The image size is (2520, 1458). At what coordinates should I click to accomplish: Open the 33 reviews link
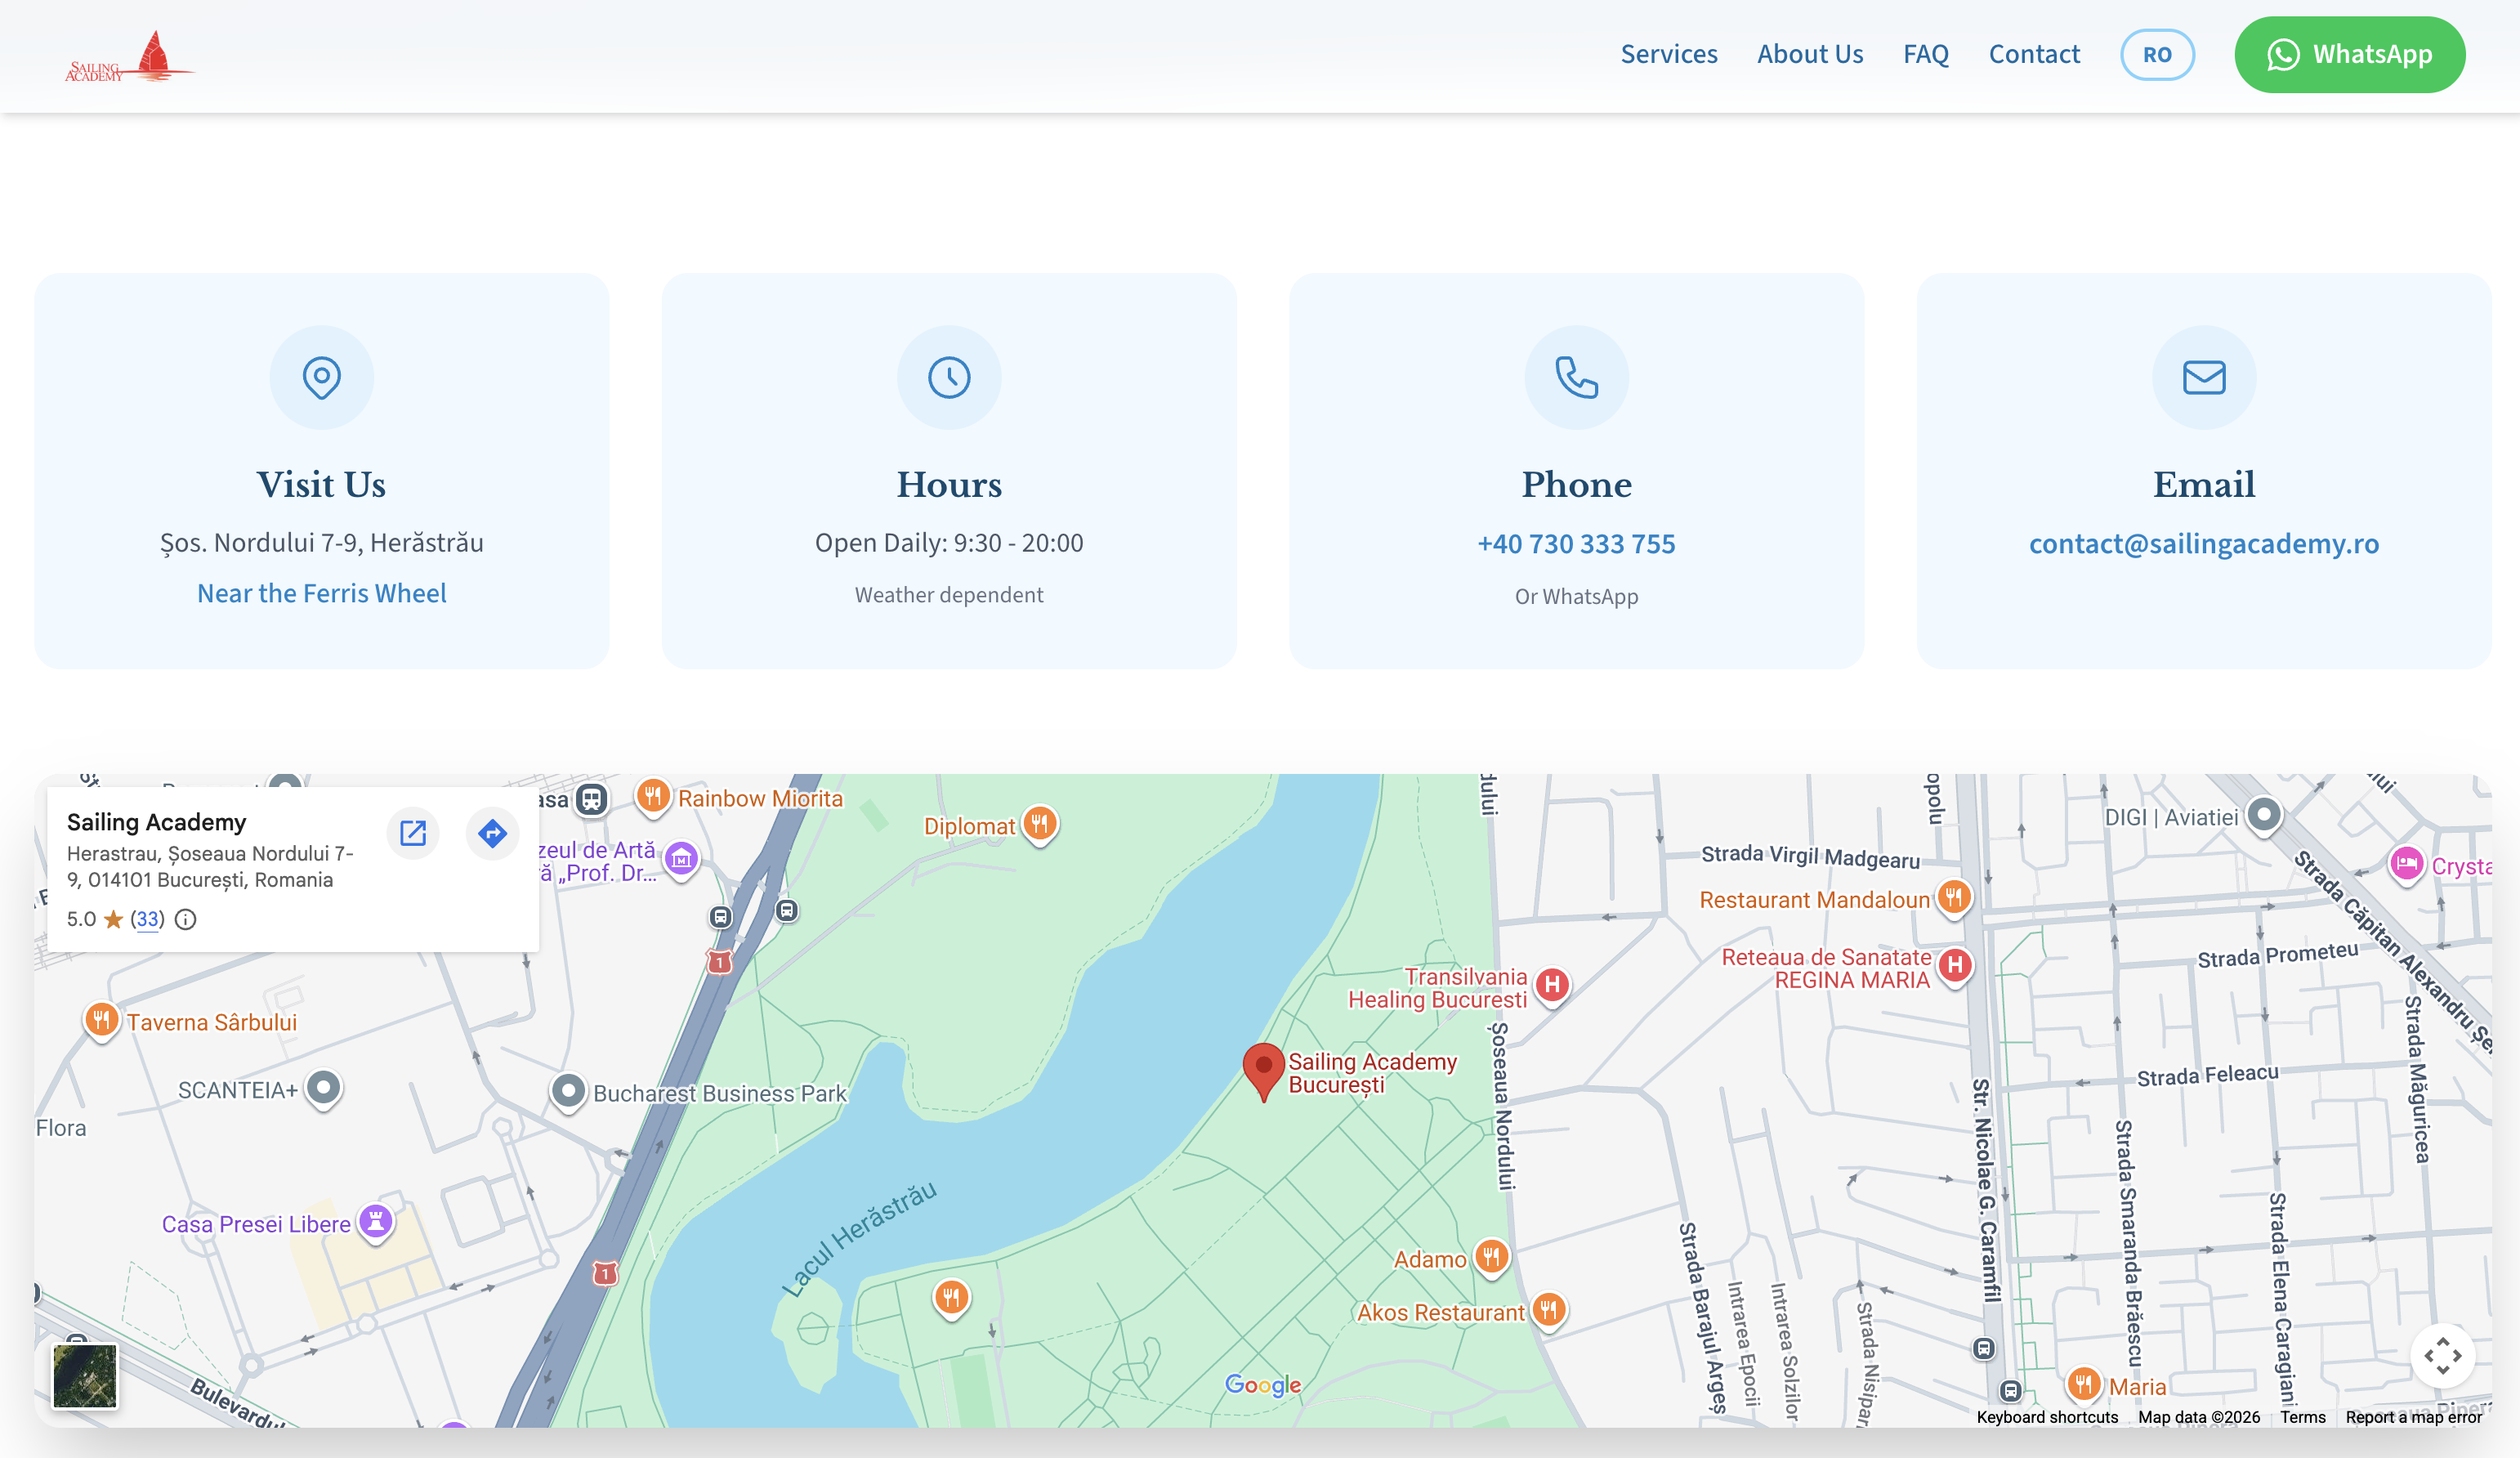pyautogui.click(x=147, y=919)
